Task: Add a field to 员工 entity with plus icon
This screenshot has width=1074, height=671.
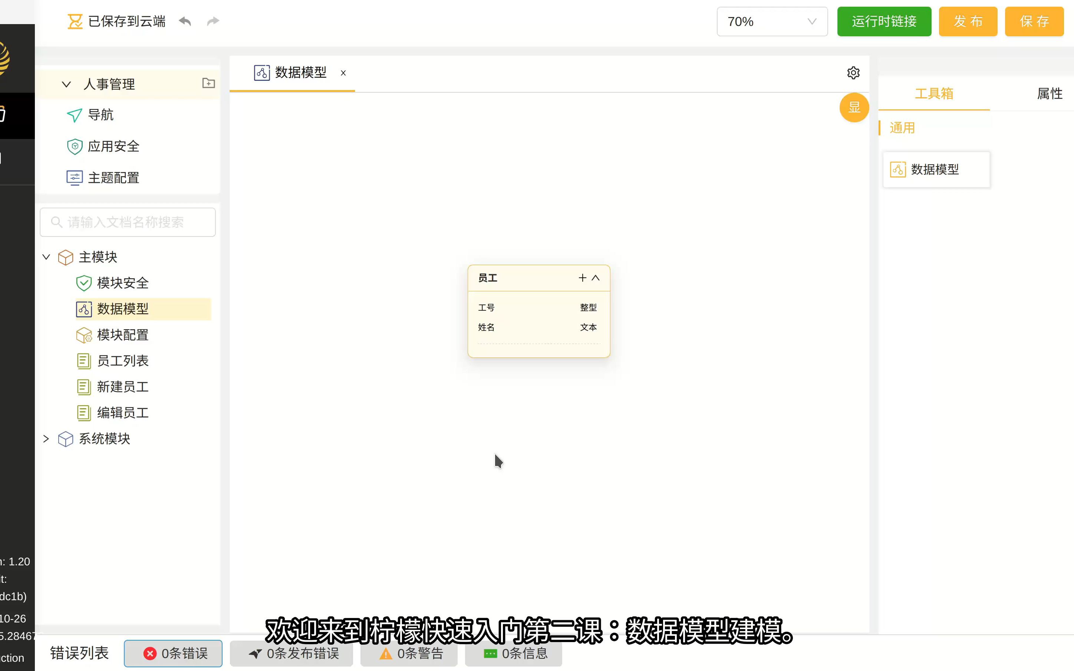Action: (582, 278)
